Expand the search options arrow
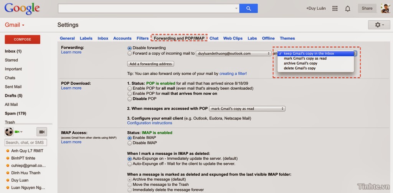This screenshot has width=393, height=193. [236, 8]
